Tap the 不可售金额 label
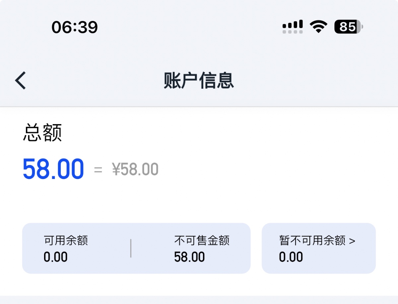Screen dimensions: 398x304 coord(202,240)
